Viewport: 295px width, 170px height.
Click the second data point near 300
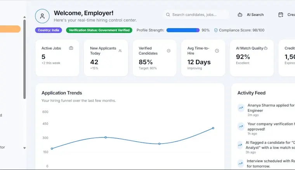tap(106, 137)
